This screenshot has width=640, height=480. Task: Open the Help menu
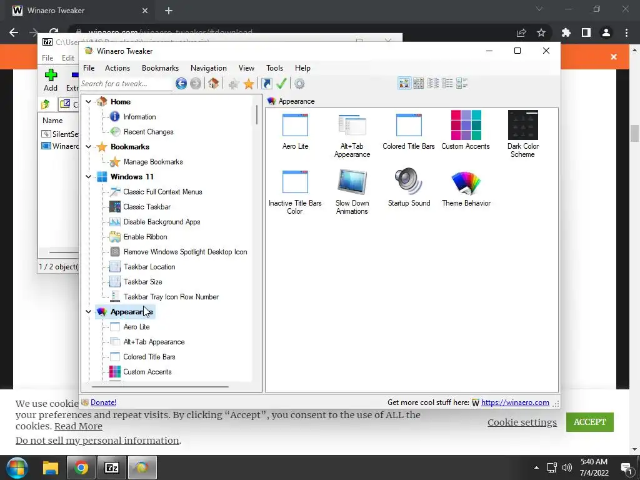[x=303, y=68]
